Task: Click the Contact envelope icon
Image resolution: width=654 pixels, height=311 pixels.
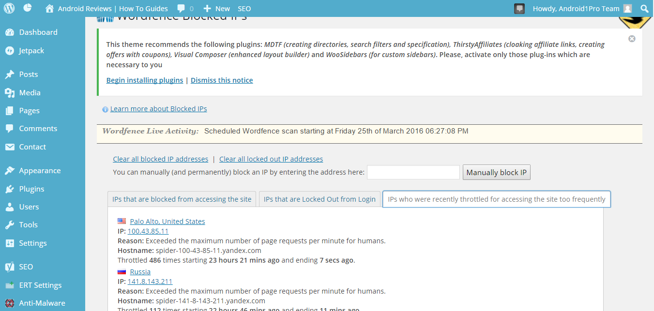Action: click(x=10, y=147)
